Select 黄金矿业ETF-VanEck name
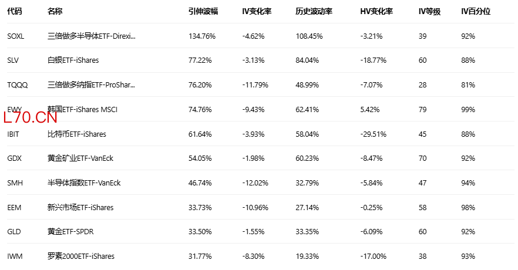518x270 pixels. click(80, 158)
